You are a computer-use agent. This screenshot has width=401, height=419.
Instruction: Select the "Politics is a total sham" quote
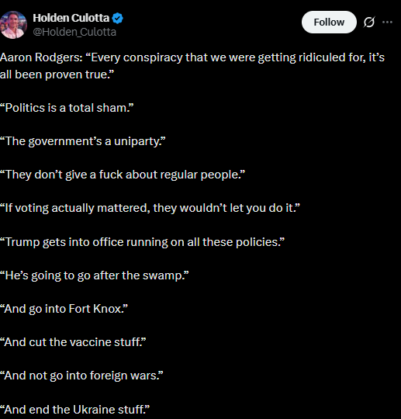pyautogui.click(x=67, y=108)
